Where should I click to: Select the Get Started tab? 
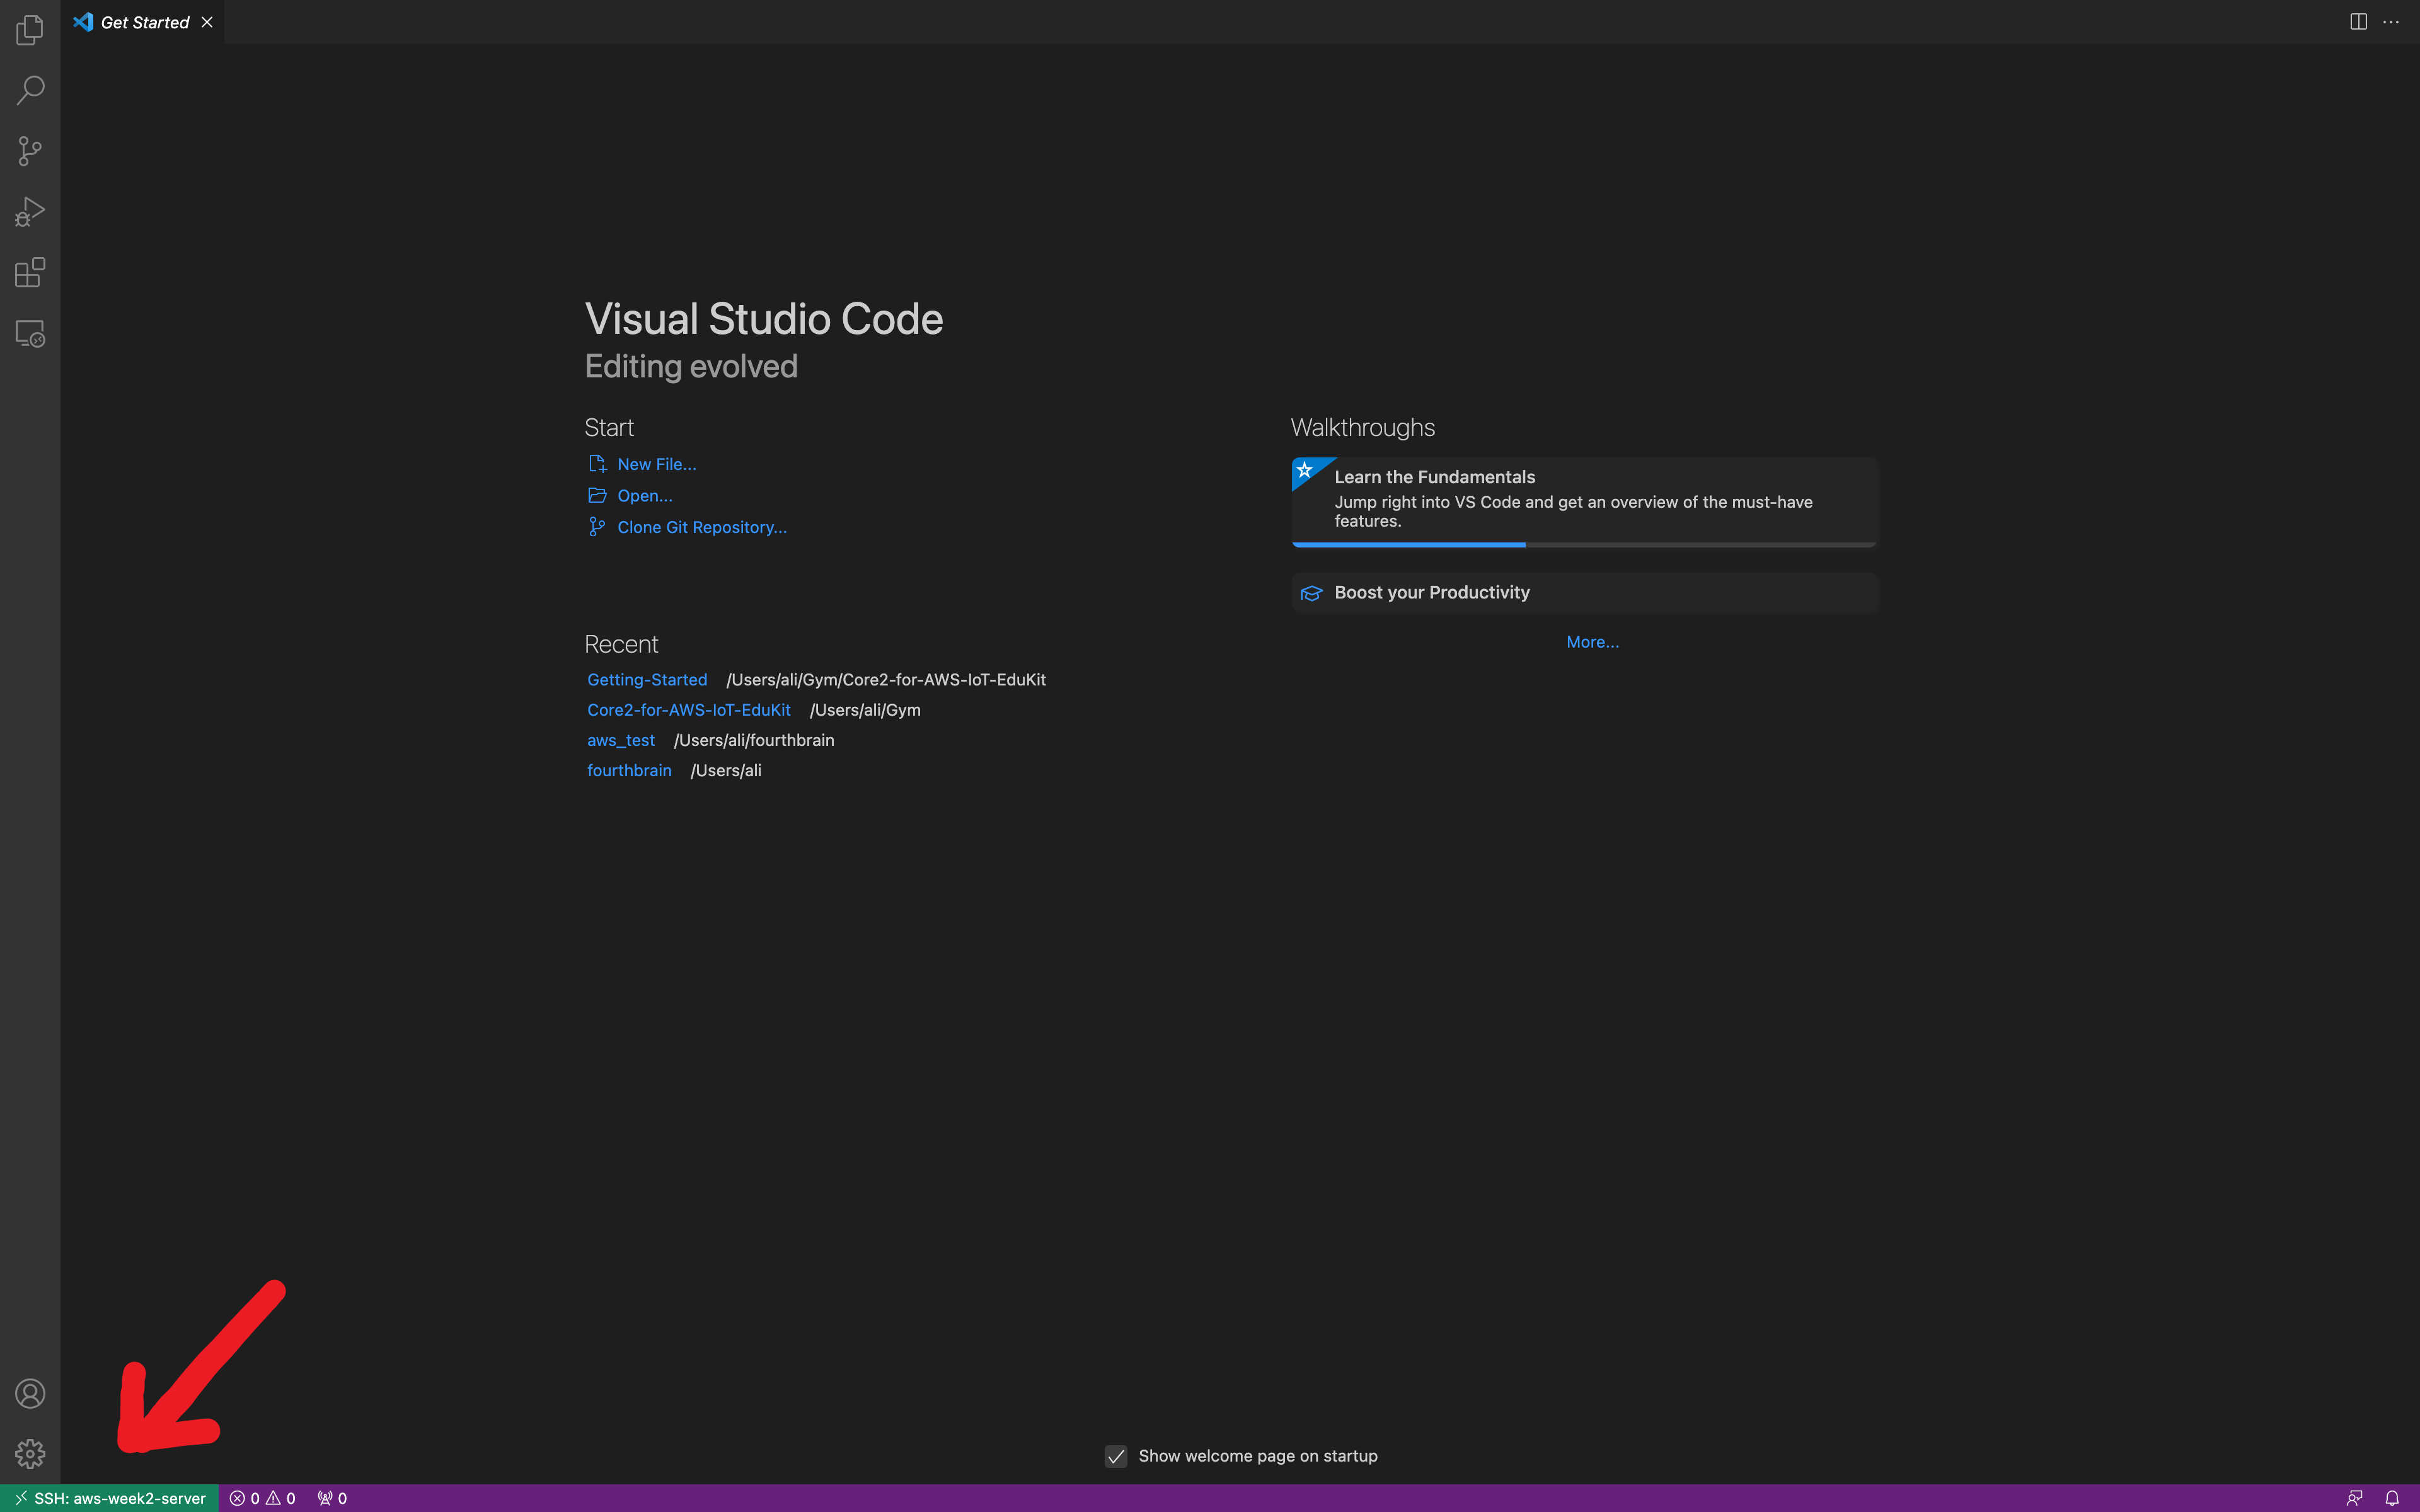tap(144, 22)
